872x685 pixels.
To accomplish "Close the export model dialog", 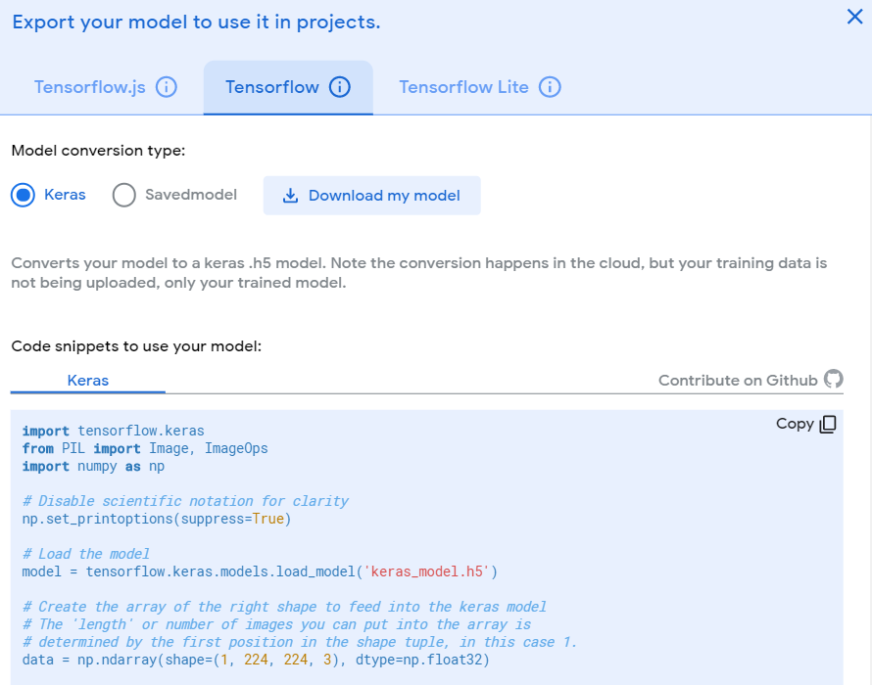I will [854, 17].
